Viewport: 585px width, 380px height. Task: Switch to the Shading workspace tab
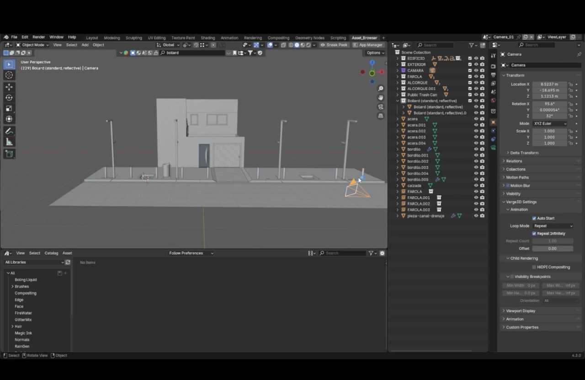(x=207, y=38)
